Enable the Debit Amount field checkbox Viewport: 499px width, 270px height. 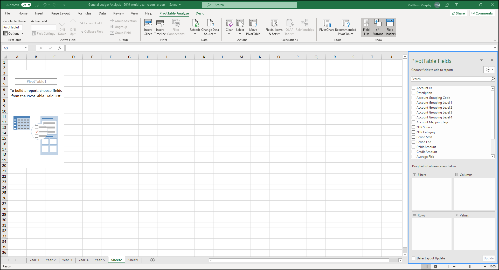tap(413, 147)
